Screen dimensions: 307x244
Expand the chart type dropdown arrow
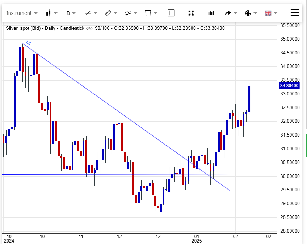[56, 13]
